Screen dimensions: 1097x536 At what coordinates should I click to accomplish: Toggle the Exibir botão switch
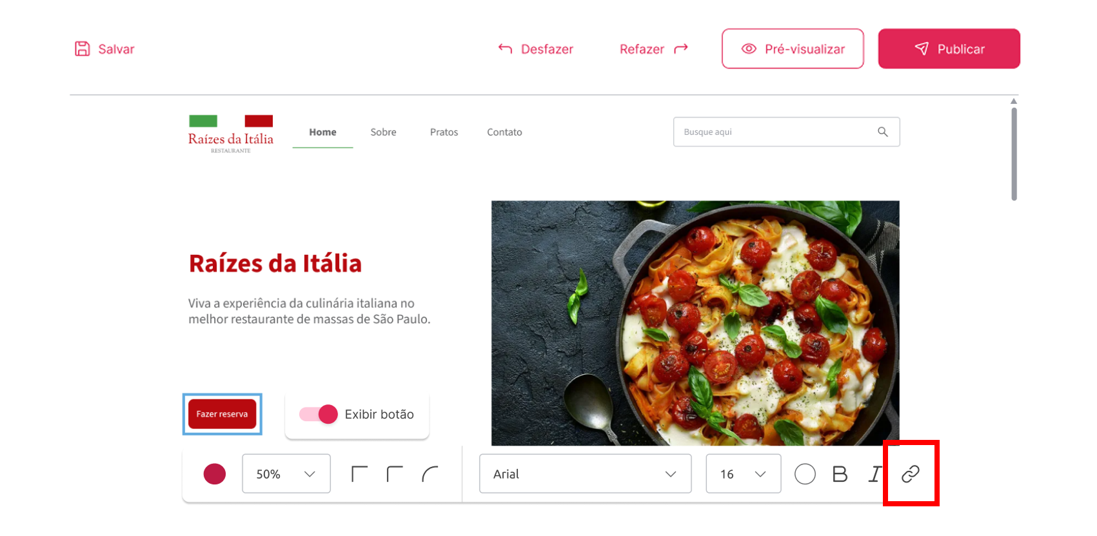(319, 414)
